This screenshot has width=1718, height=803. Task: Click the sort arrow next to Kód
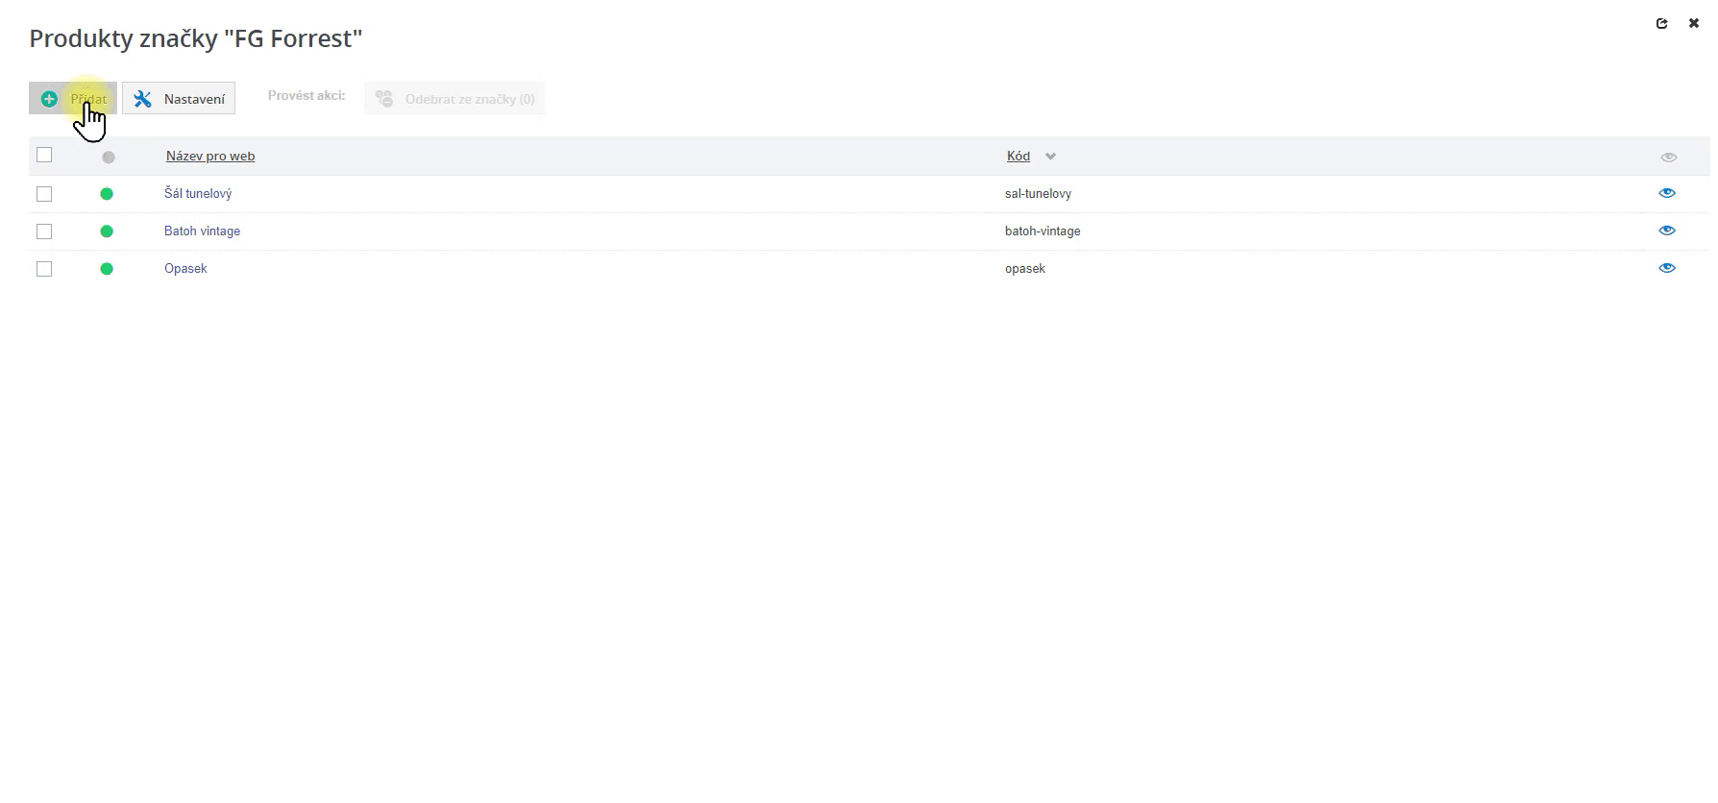tap(1050, 157)
